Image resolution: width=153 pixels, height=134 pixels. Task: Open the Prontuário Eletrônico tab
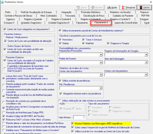(91, 12)
